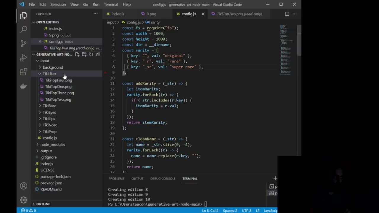Expand the TikiProp folder
This screenshot has width=379, height=213.
click(x=49, y=131)
